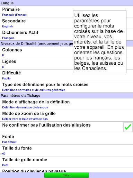Change the Colonnes value

(66, 52)
